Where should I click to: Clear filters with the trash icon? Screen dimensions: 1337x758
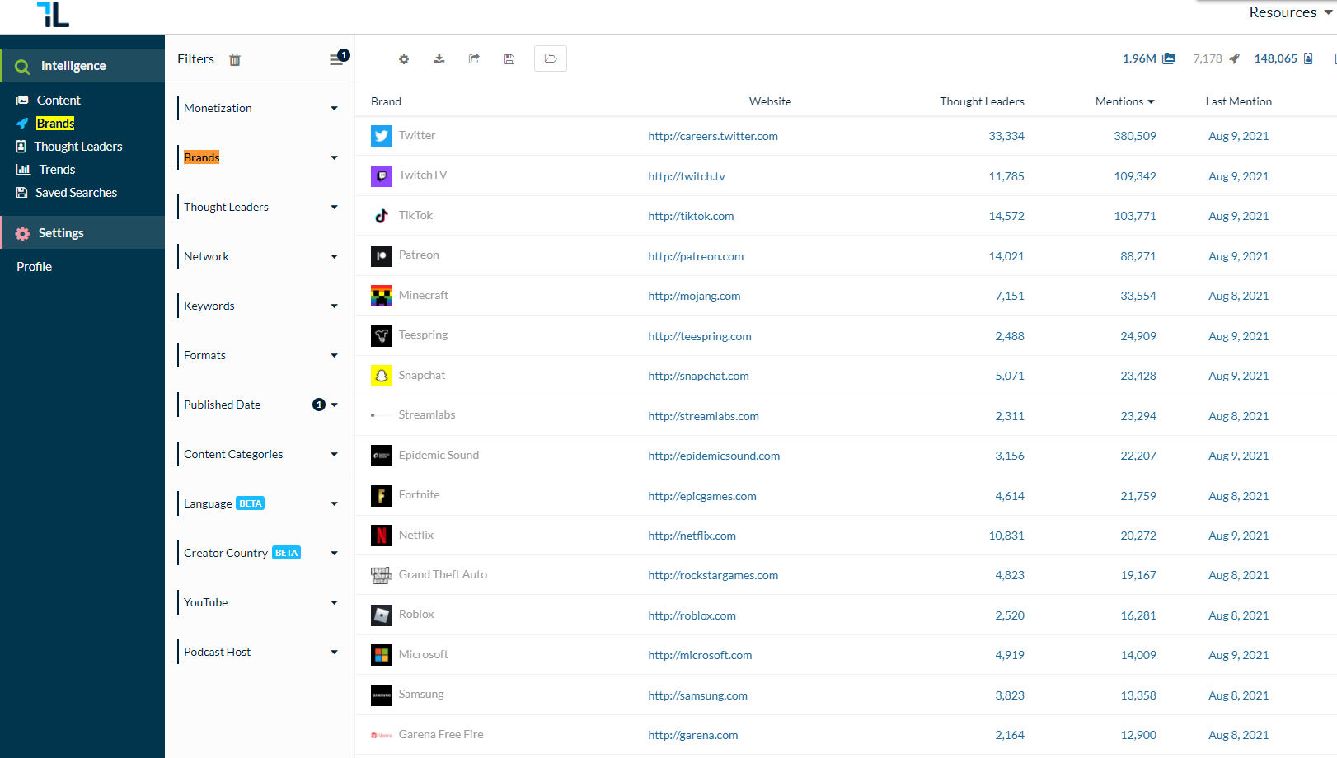tap(235, 59)
